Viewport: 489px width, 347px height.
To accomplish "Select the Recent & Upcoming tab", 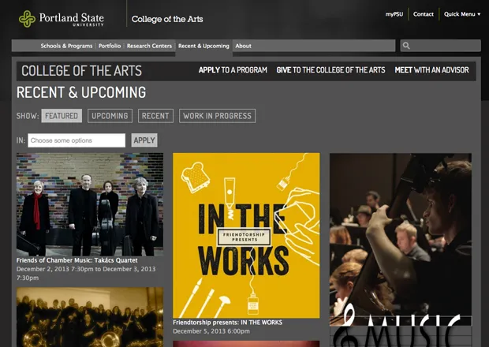I will [203, 47].
